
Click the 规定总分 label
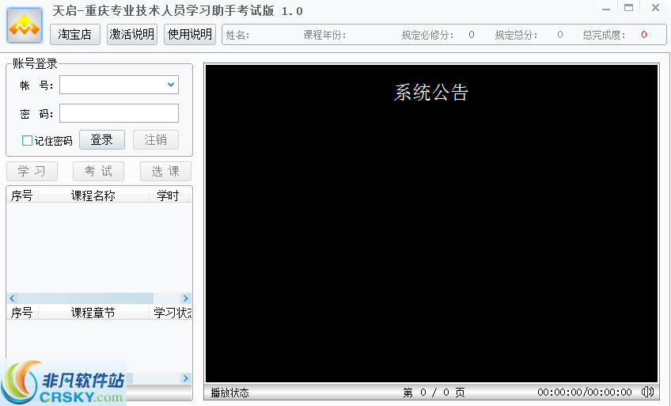pos(516,35)
